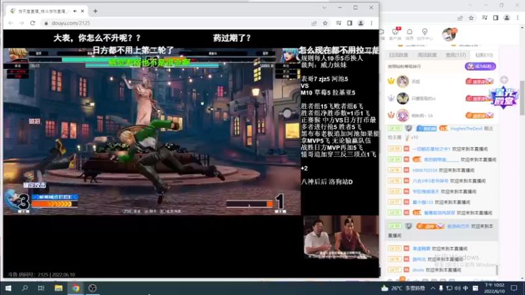Toggle side panel in the background Chrome window
The image size is (525, 295).
[495, 18]
